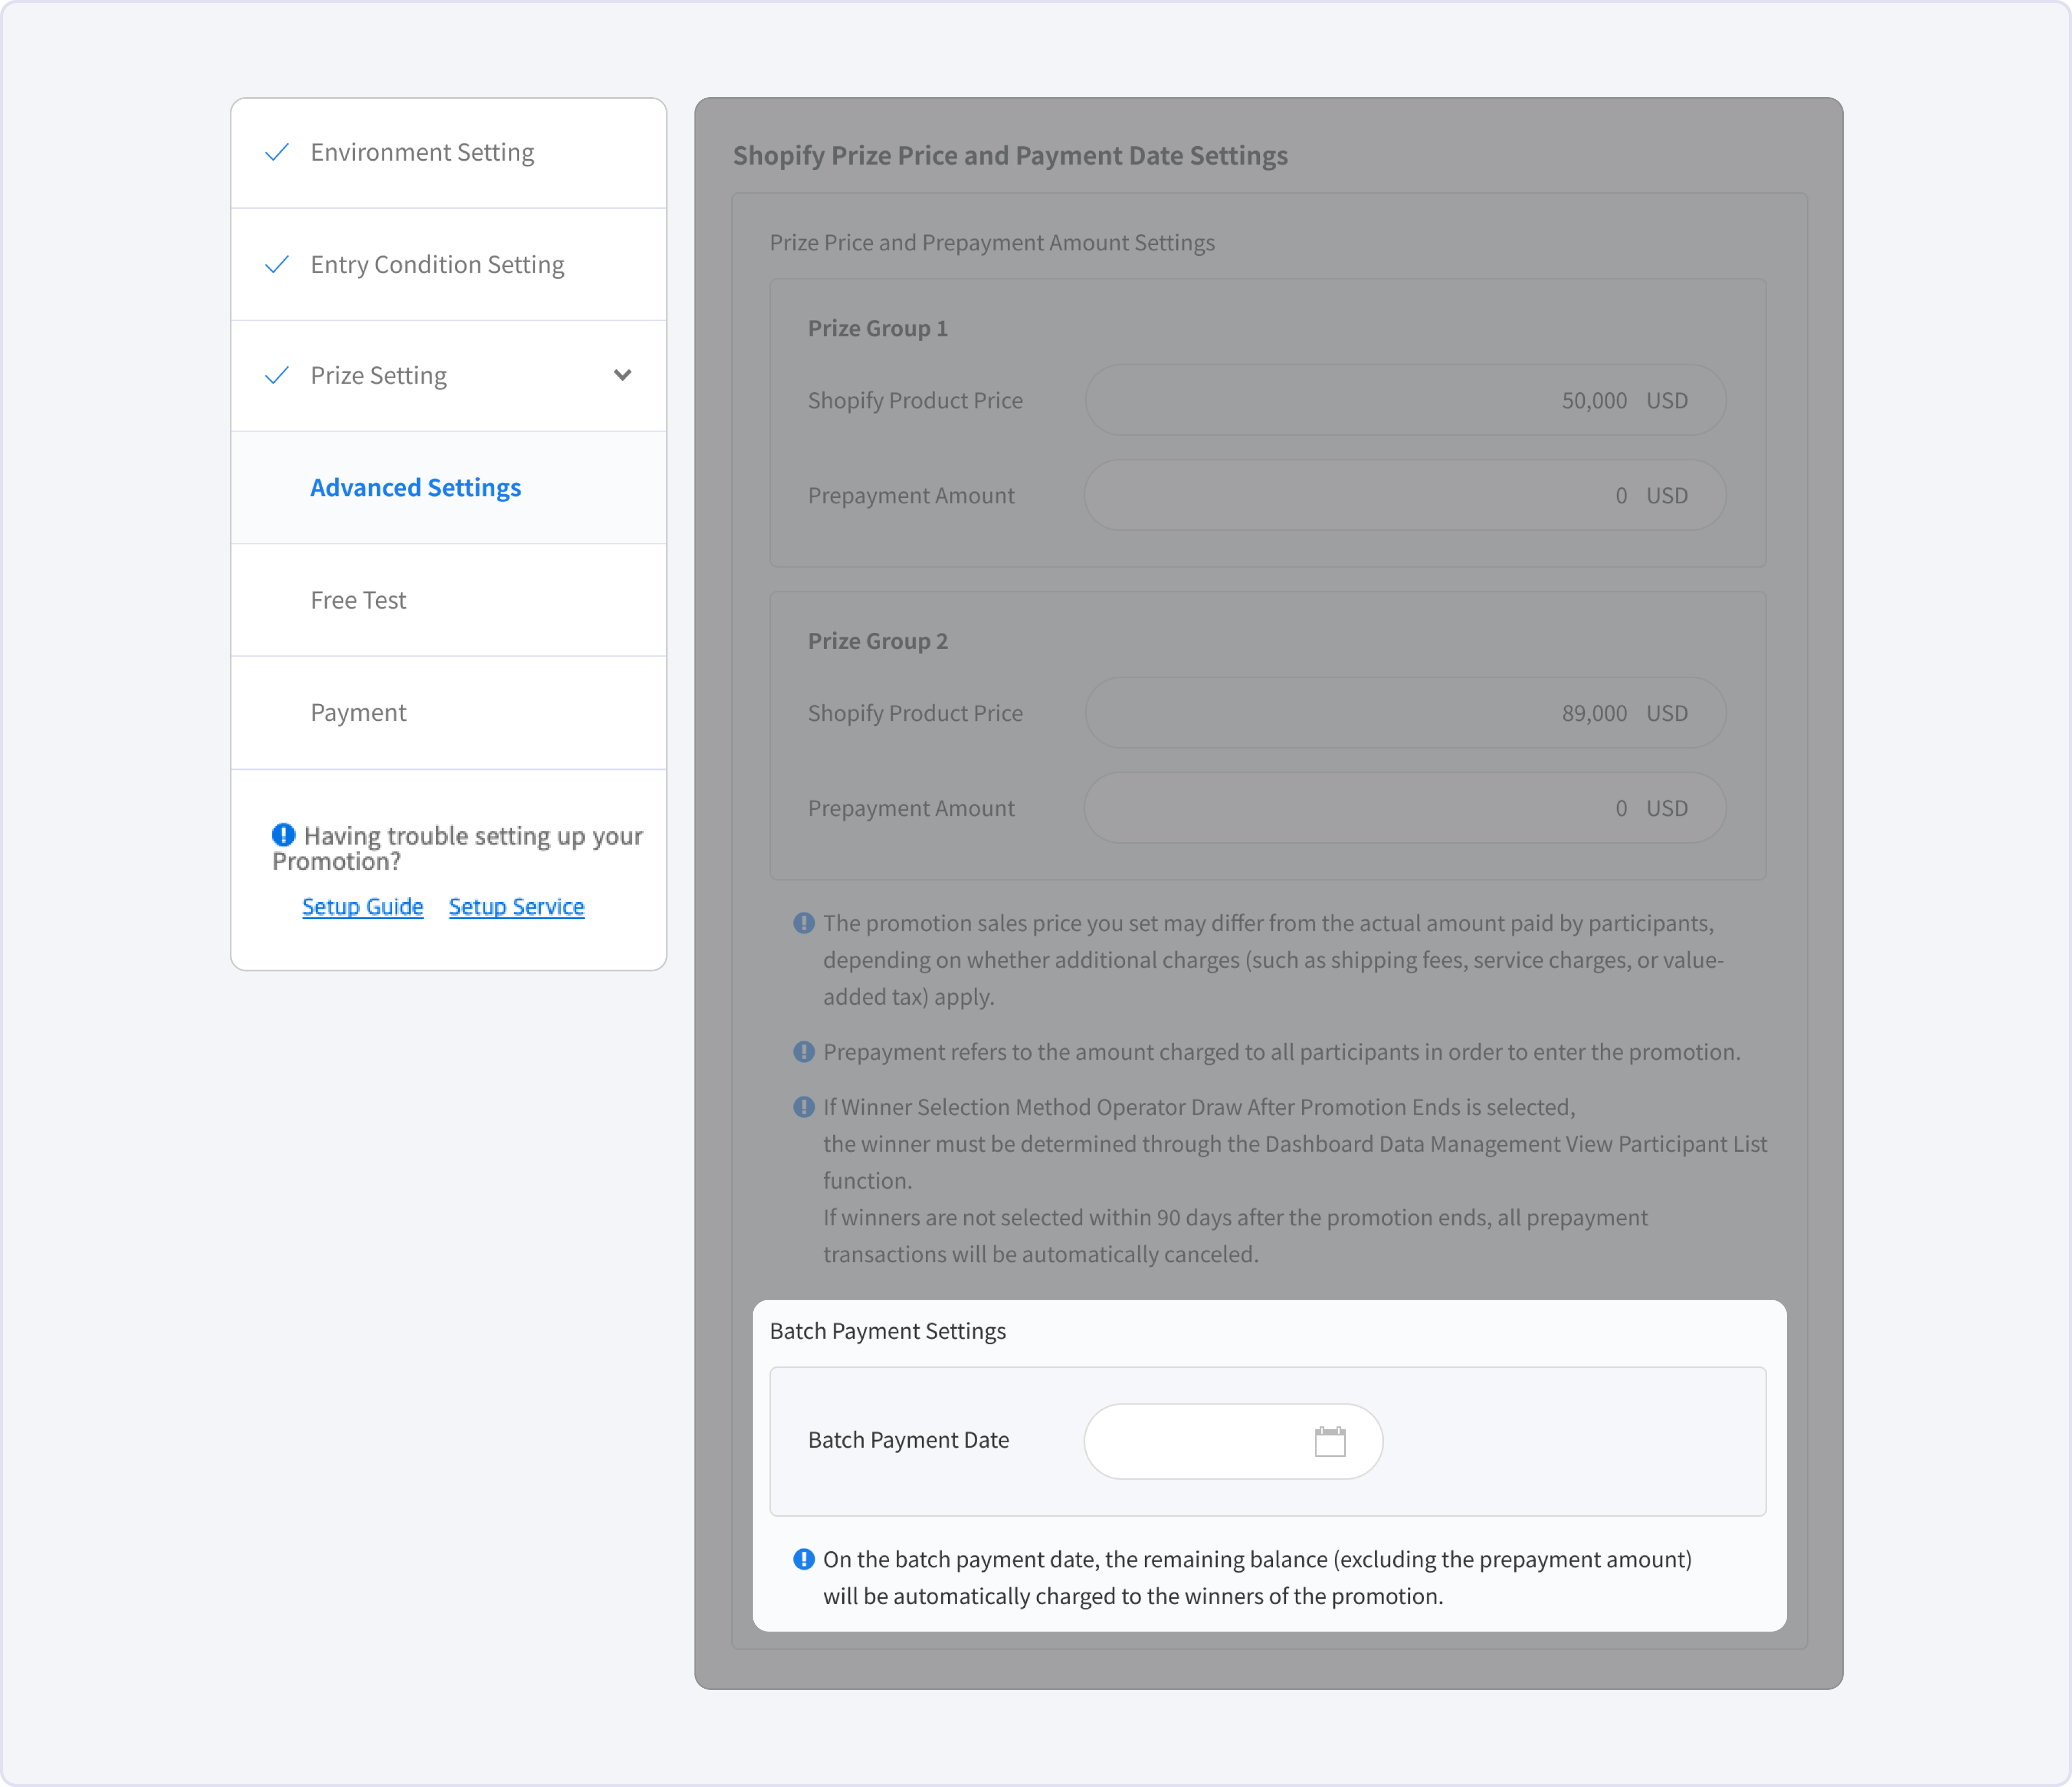This screenshot has height=1787, width=2072.
Task: Click the 'Prize Group 2' heading
Action: coord(878,641)
